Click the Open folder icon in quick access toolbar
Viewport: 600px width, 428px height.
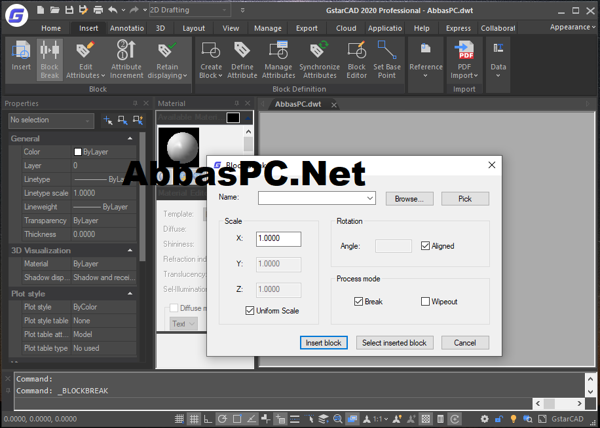coord(55,10)
